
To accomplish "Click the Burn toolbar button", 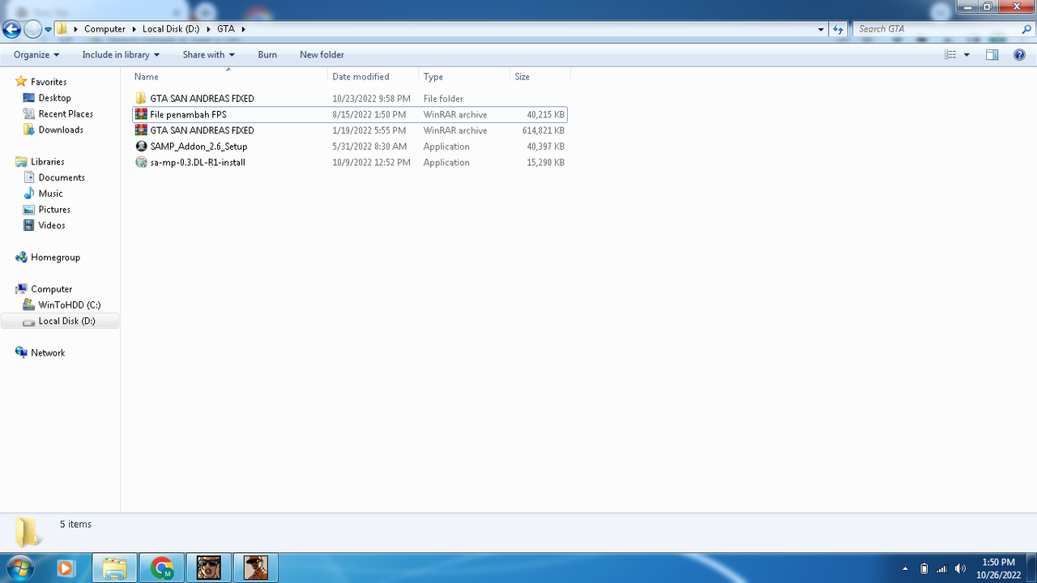I will [x=267, y=55].
